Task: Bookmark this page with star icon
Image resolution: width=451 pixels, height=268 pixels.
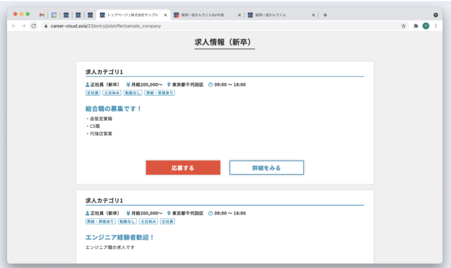Action: click(x=403, y=26)
